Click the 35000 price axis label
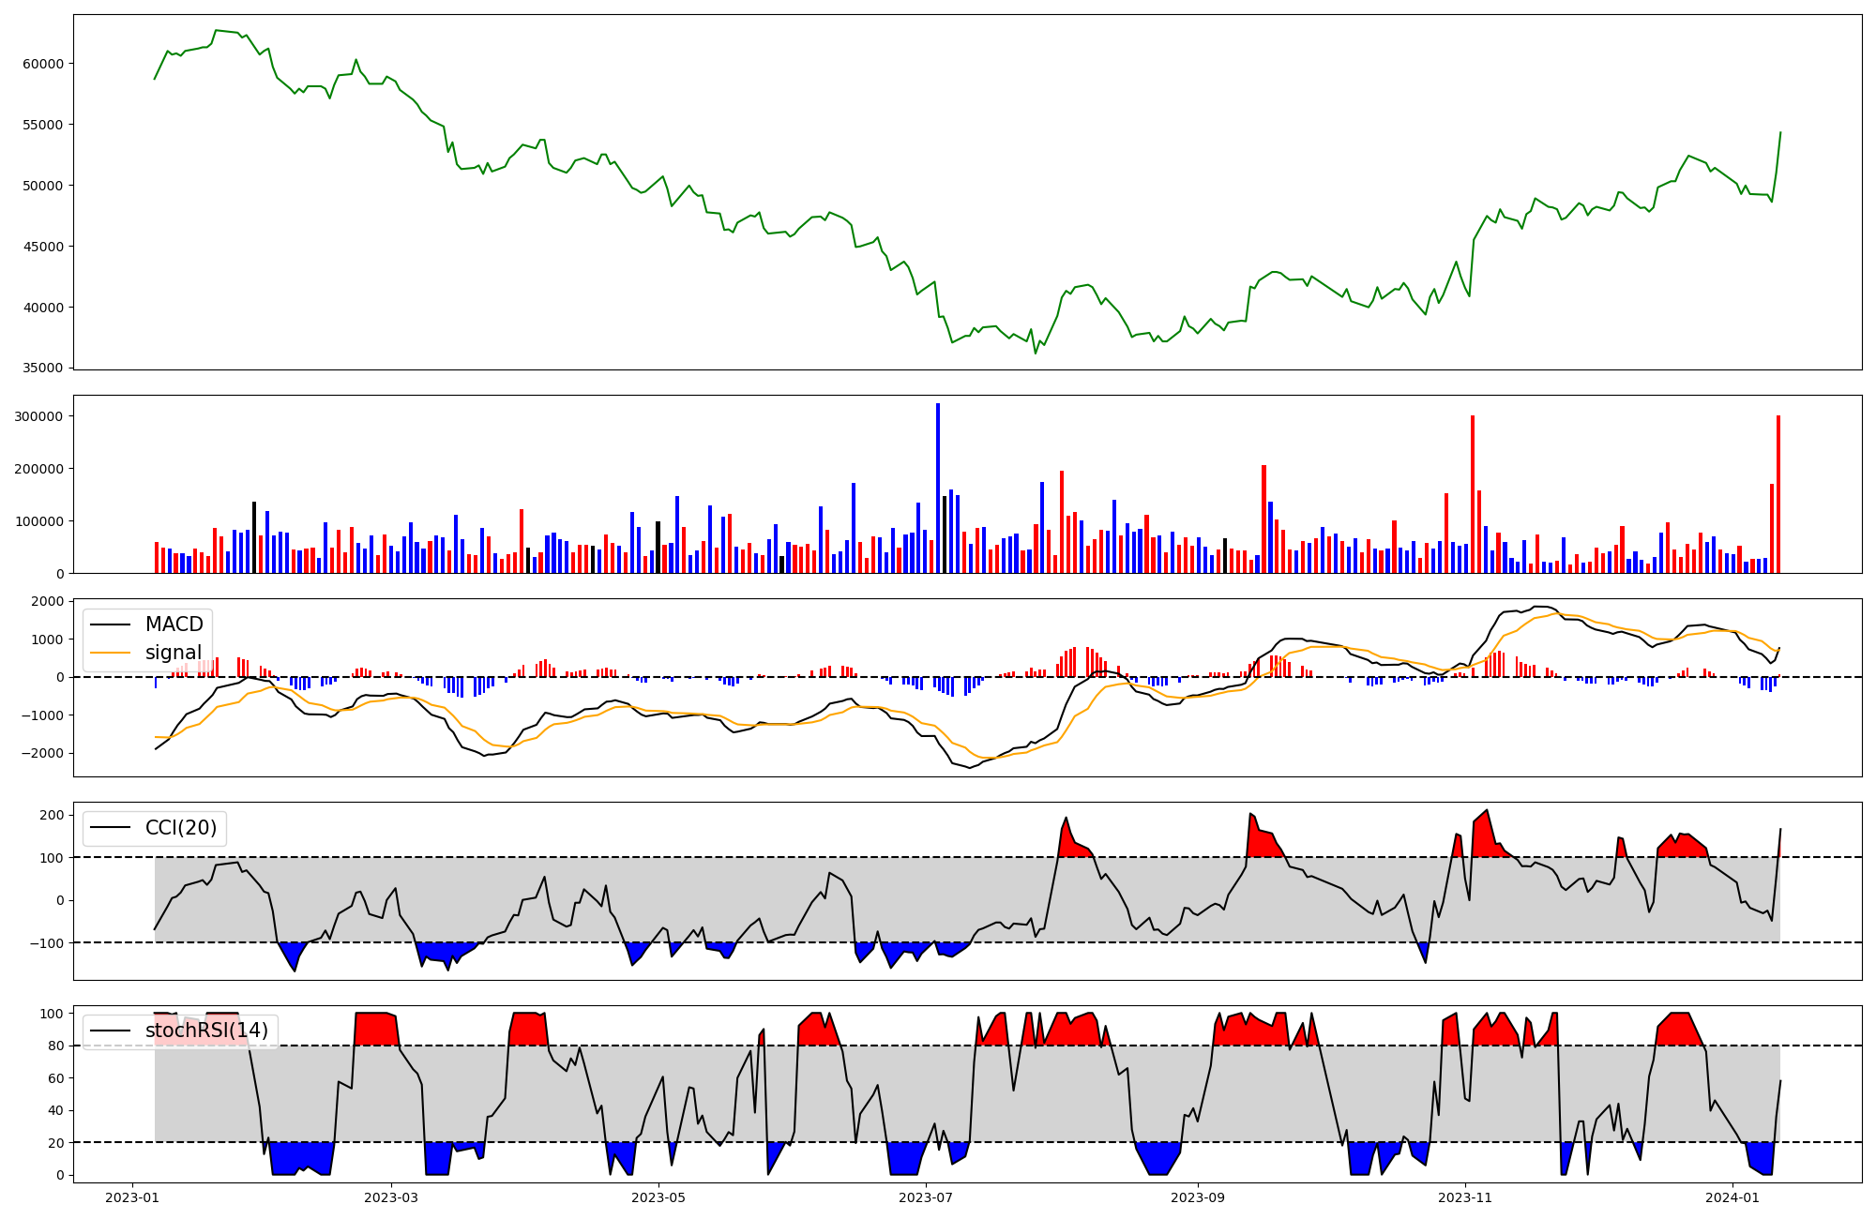The image size is (1876, 1219). click(42, 368)
